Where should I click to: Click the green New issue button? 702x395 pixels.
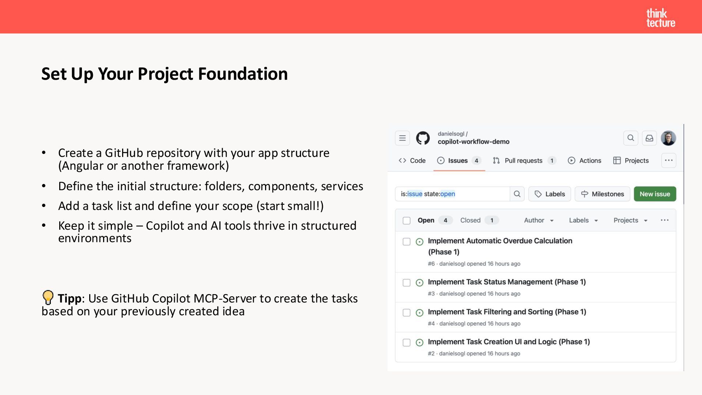pyautogui.click(x=654, y=194)
